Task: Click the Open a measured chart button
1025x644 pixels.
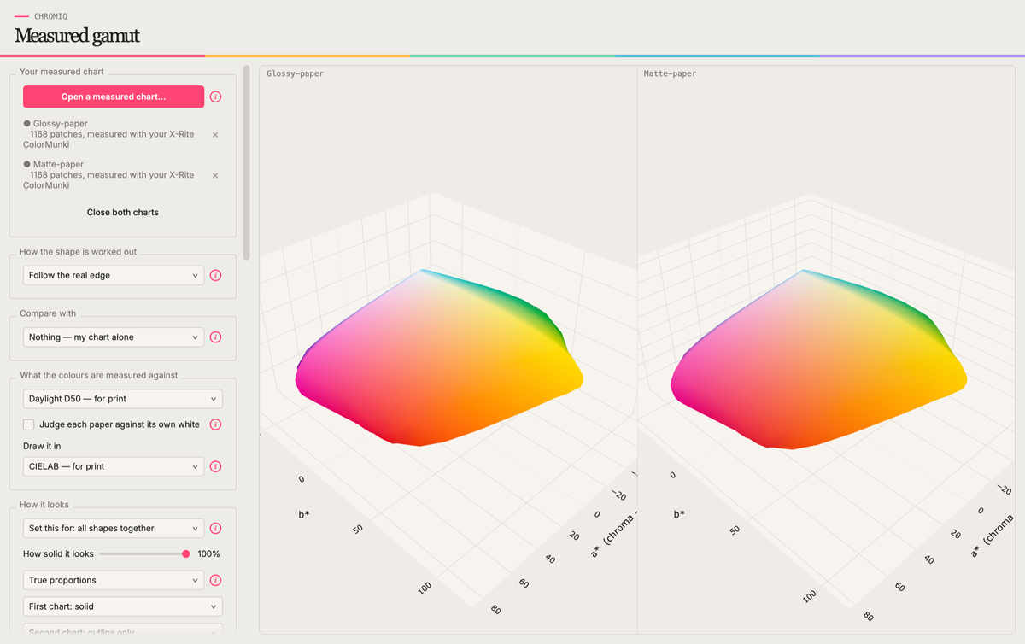Action: [x=114, y=97]
